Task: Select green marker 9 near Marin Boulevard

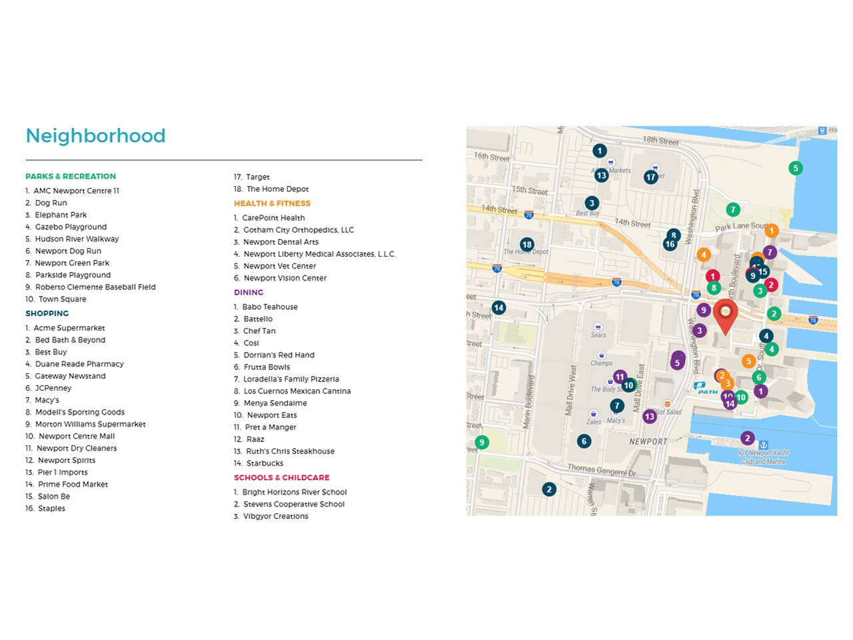Action: [482, 442]
